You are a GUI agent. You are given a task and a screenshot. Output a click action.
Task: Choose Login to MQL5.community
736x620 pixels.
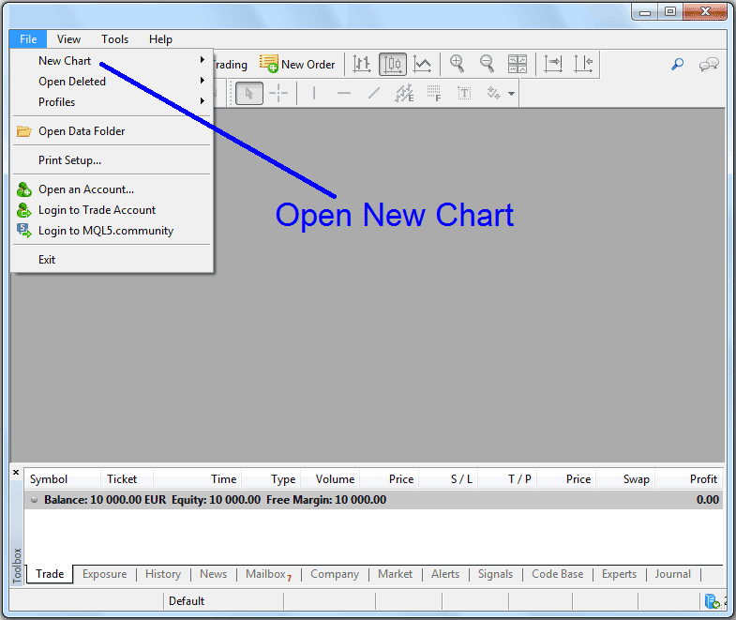[112, 231]
